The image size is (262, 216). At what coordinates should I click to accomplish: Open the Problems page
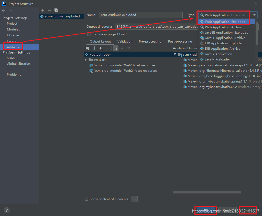click(x=14, y=75)
